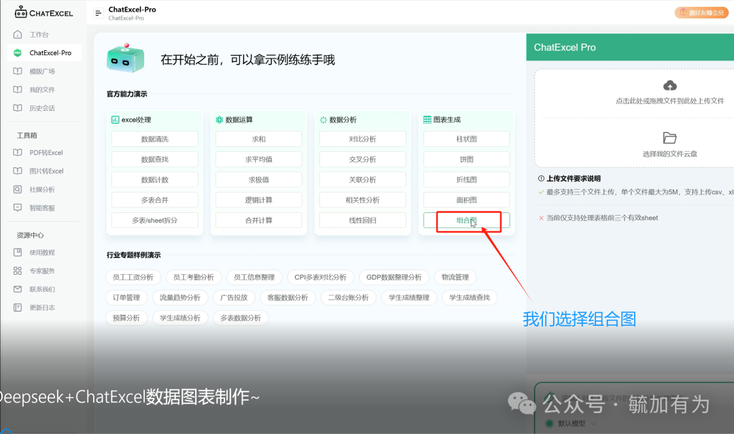
Task: Click the 求平均值 example button
Action: (x=259, y=159)
